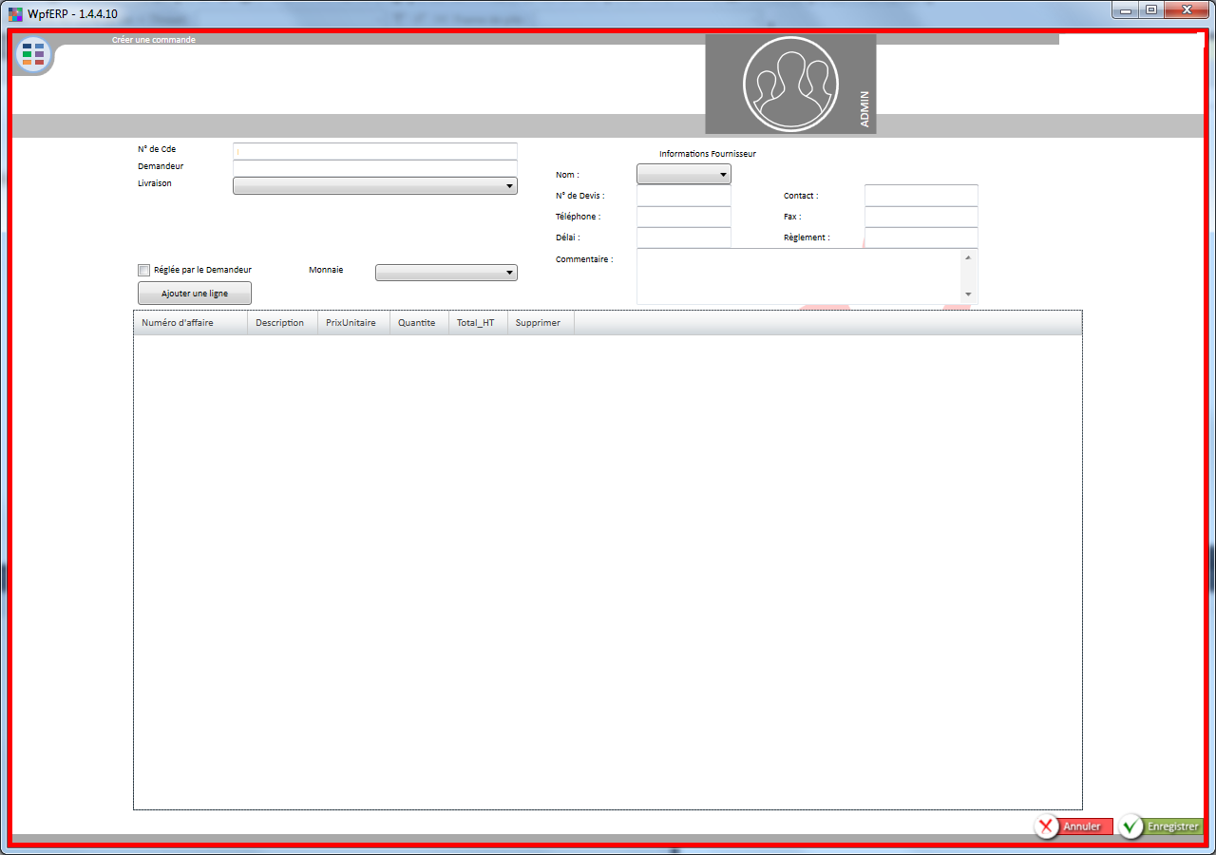Image resolution: width=1216 pixels, height=855 pixels.
Task: Open the supplier Nom dropdown
Action: tap(684, 174)
